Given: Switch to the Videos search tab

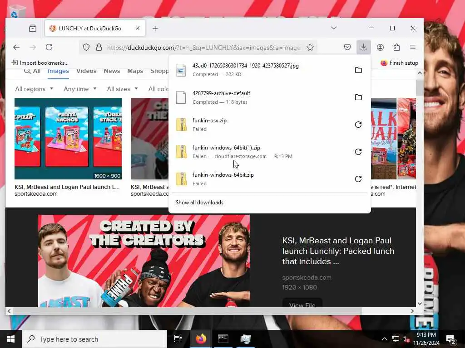Looking at the screenshot, I should (86, 71).
